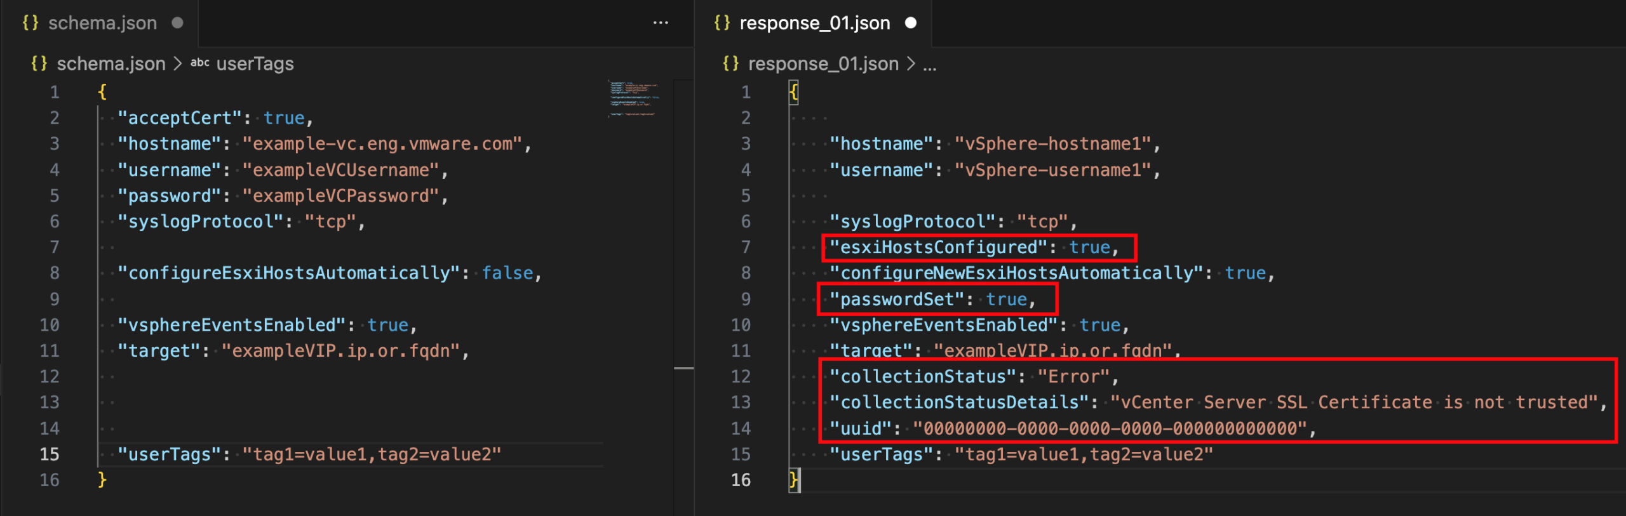
Task: Click the abc string icon in breadcrumb
Action: tap(199, 63)
